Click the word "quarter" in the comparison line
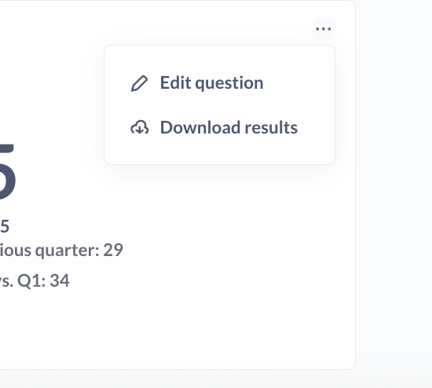 click(x=67, y=251)
